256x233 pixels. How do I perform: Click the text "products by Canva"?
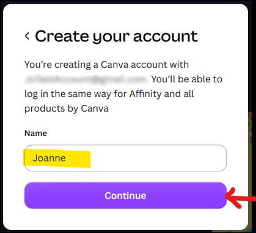[67, 109]
